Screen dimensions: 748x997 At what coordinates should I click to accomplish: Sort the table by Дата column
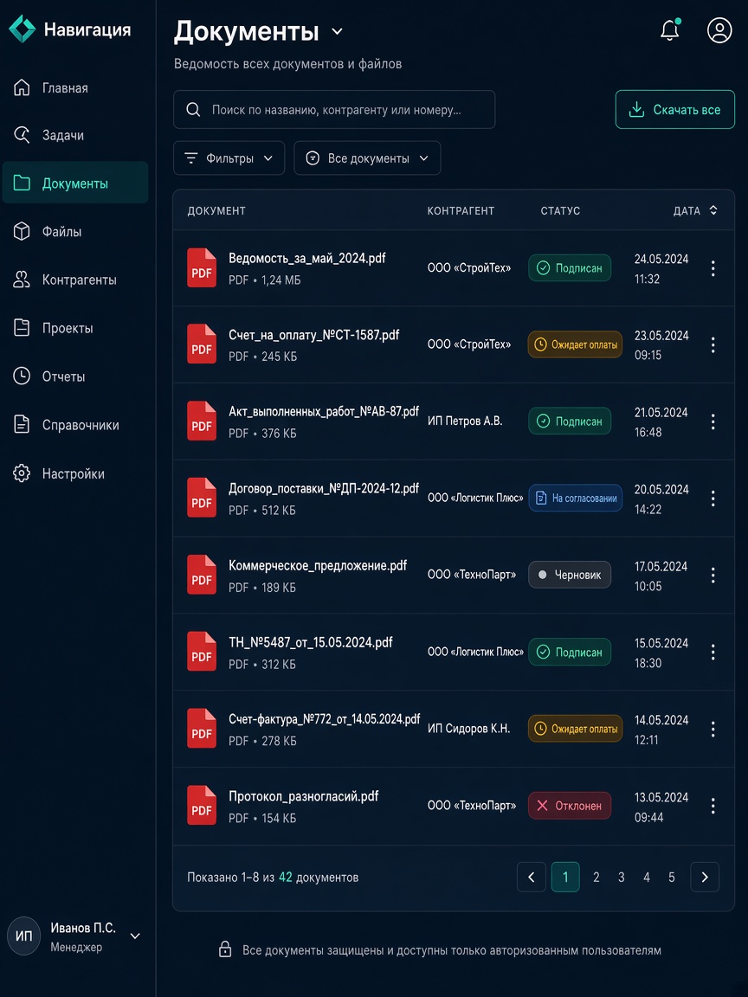point(695,210)
